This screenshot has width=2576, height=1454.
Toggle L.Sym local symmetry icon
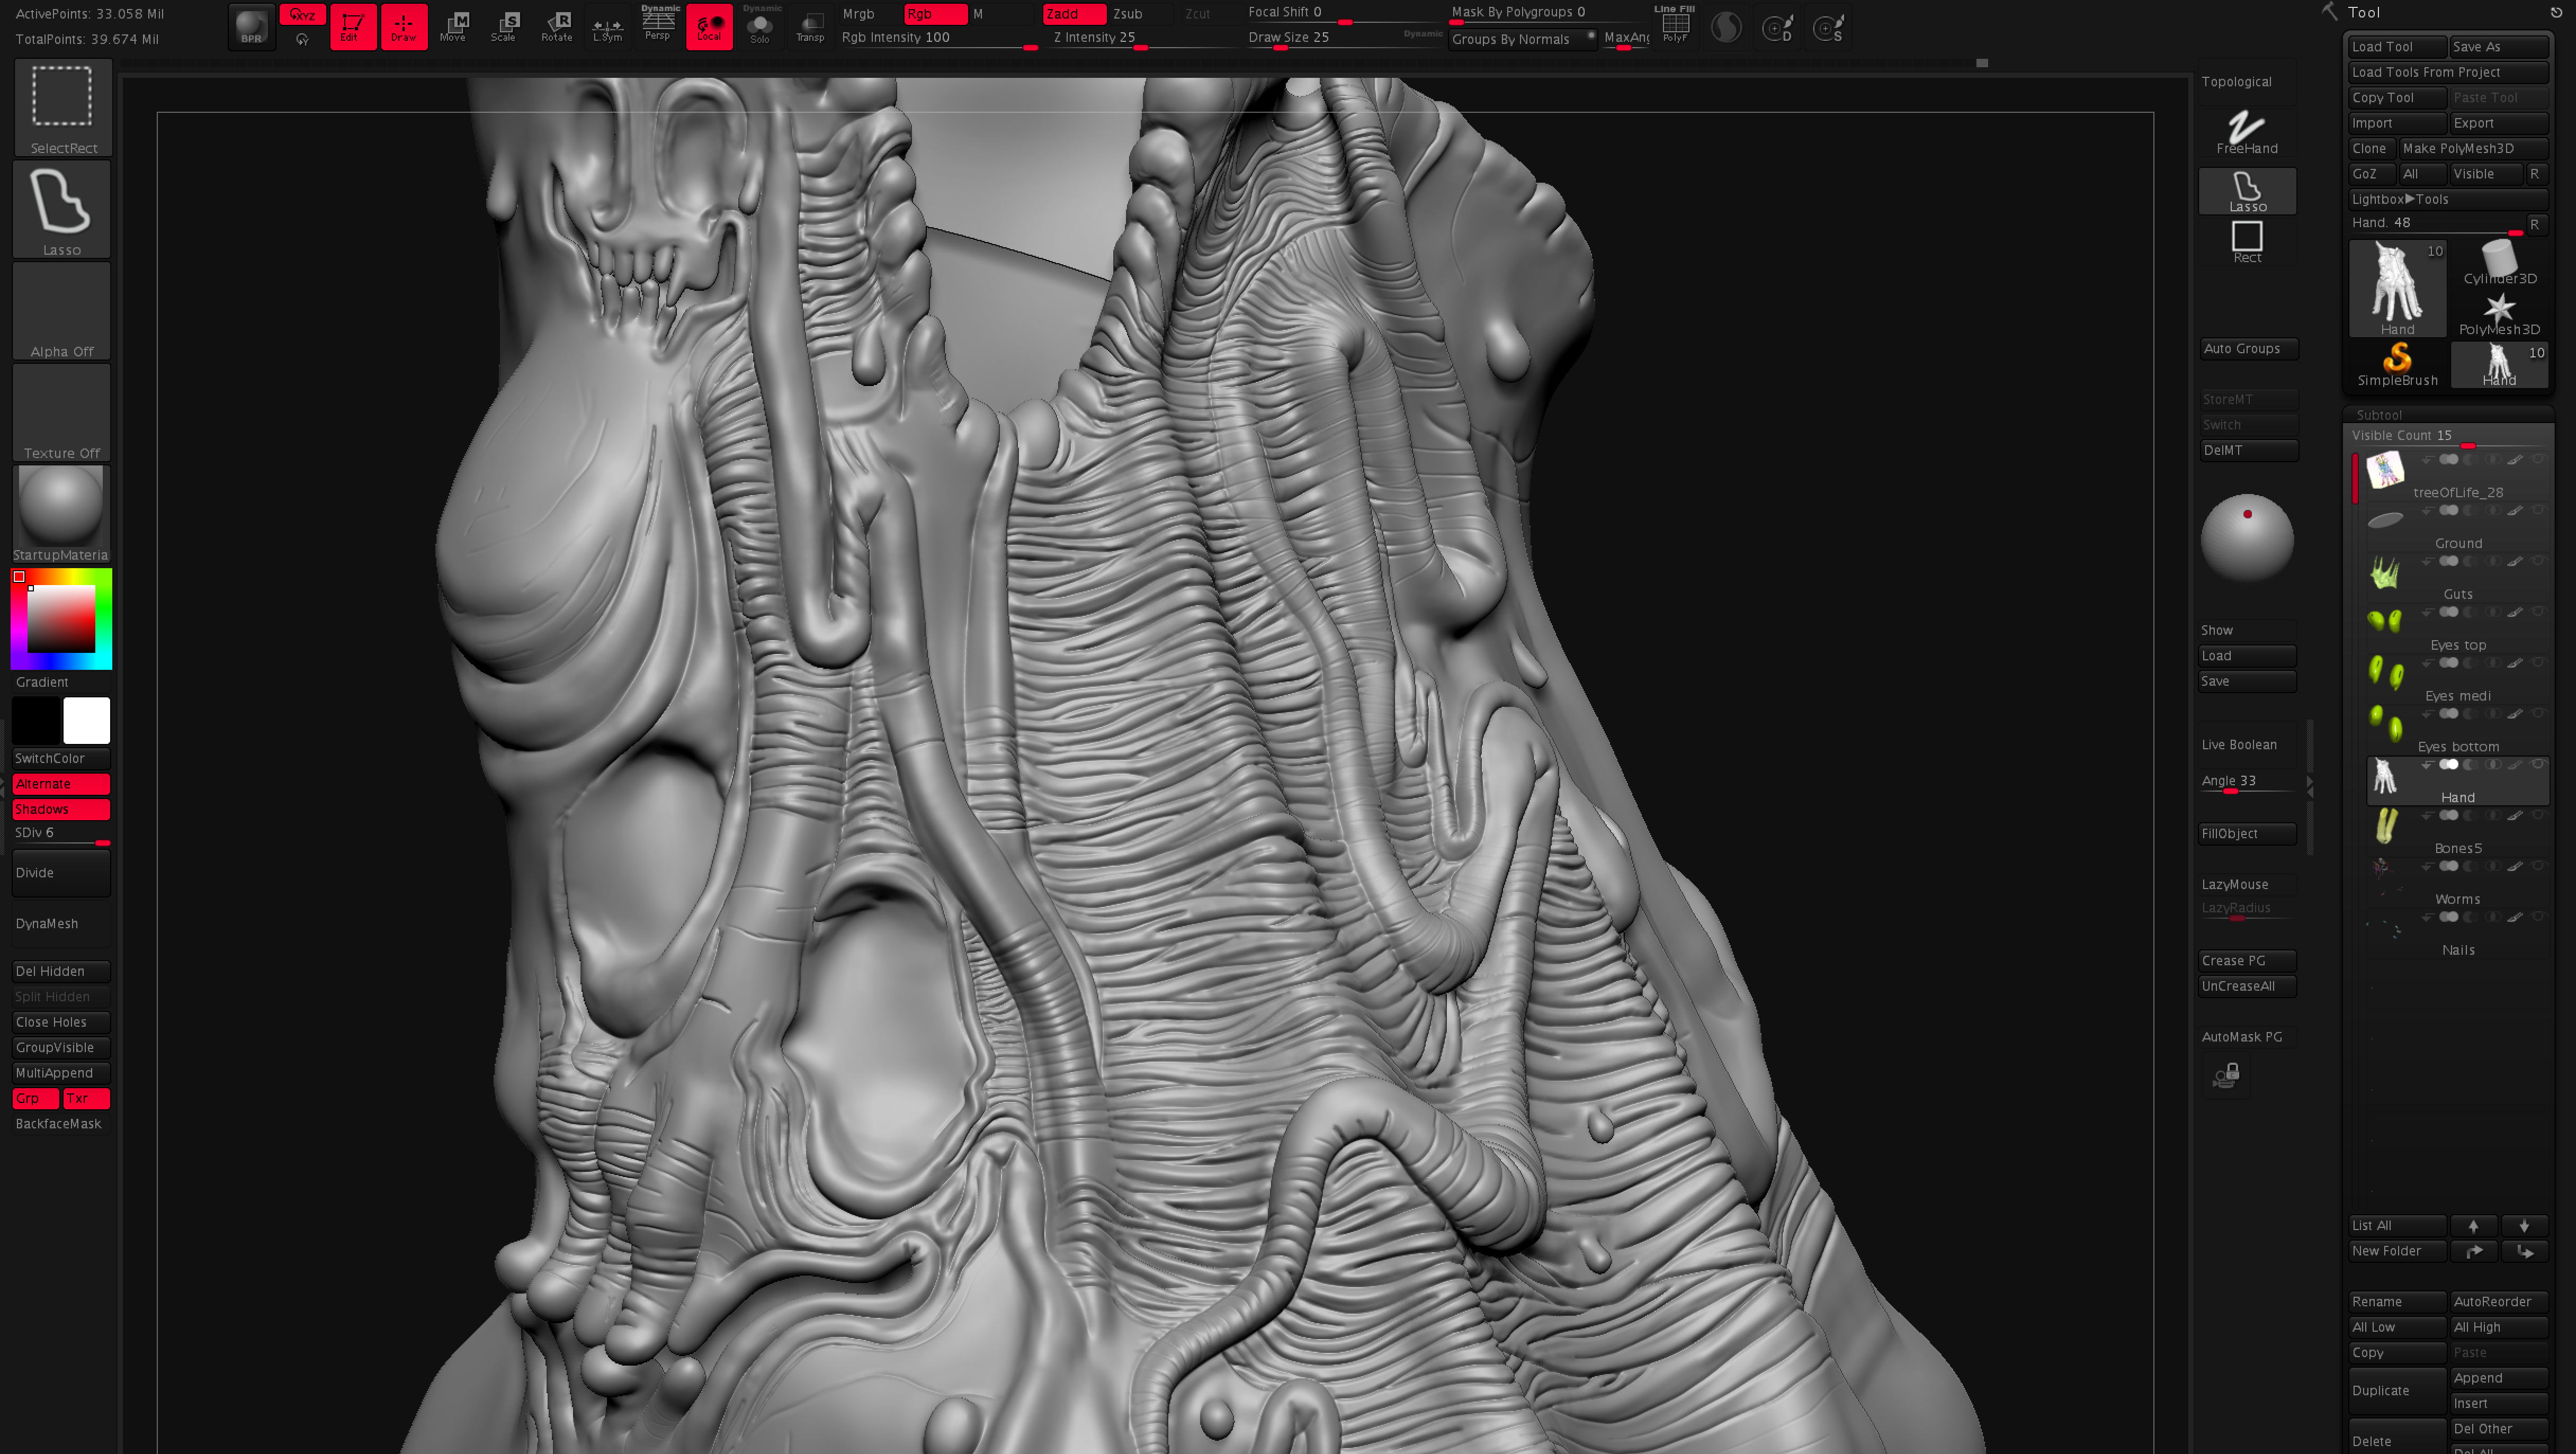tap(607, 26)
